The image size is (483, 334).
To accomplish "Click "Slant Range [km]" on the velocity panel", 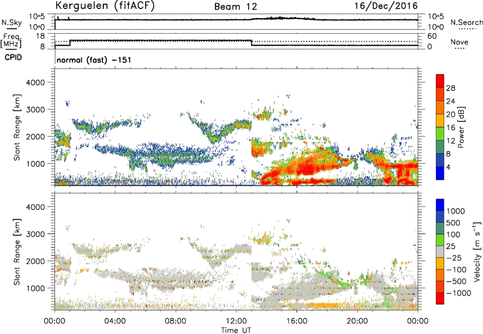I will [x=17, y=252].
